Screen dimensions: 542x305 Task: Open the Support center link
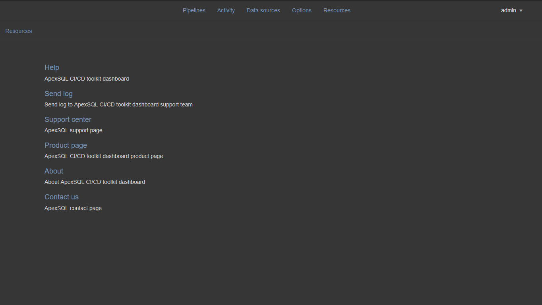(68, 120)
